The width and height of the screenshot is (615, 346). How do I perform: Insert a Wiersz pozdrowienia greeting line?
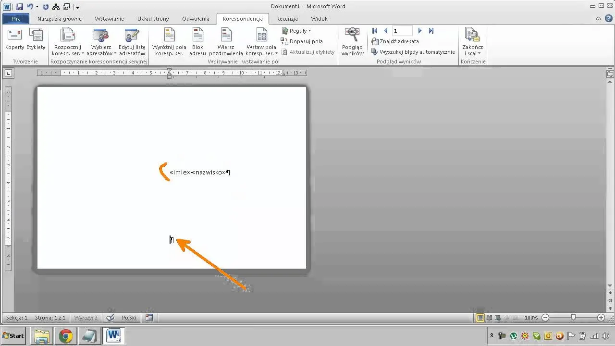click(226, 42)
